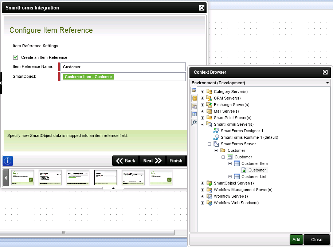Open the Environment (Development) dropdown

point(328,83)
